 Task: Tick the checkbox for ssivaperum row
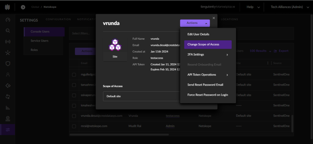pos(74,95)
